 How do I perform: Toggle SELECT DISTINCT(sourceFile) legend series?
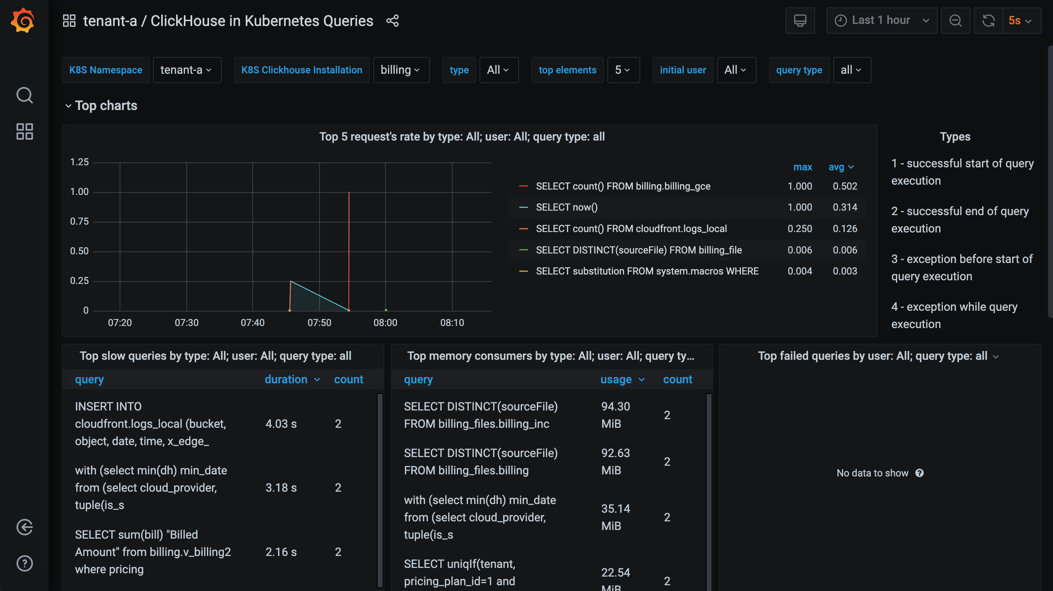(x=639, y=250)
